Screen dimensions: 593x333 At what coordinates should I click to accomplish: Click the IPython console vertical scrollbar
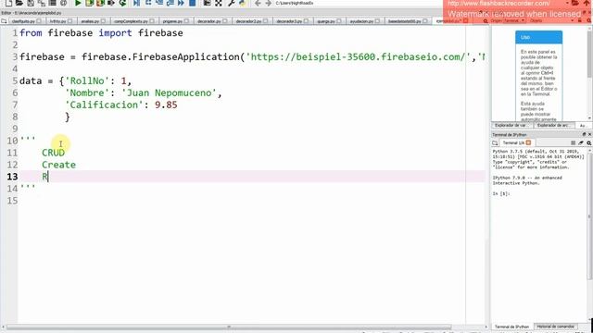click(589, 216)
